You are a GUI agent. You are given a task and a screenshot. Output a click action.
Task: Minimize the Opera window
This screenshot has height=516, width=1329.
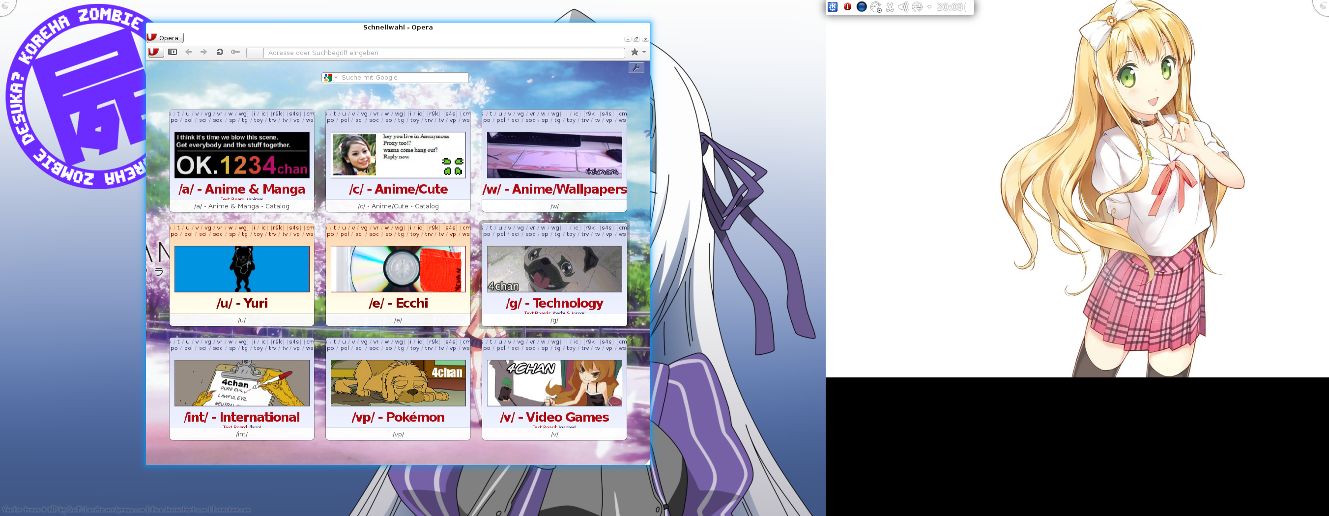point(627,39)
